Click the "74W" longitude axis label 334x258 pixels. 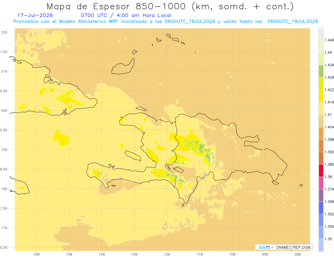102,254
